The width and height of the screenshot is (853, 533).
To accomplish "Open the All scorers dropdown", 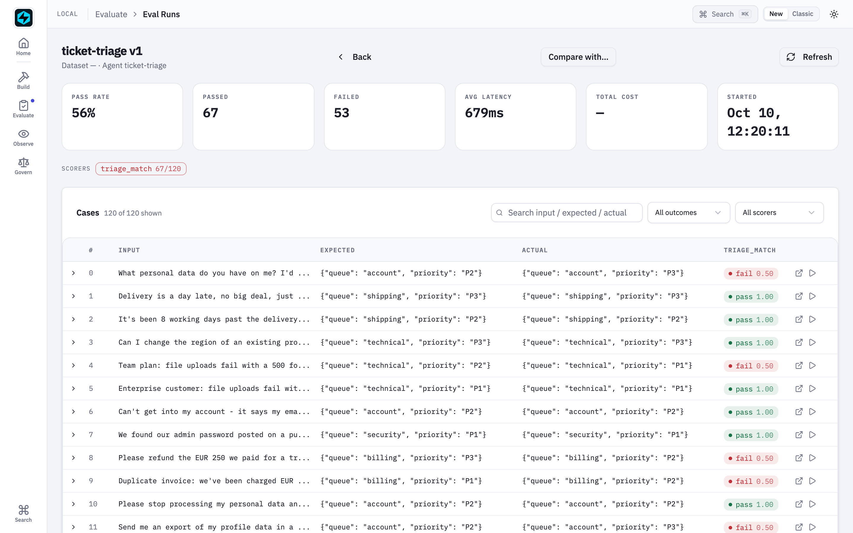I will 779,213.
